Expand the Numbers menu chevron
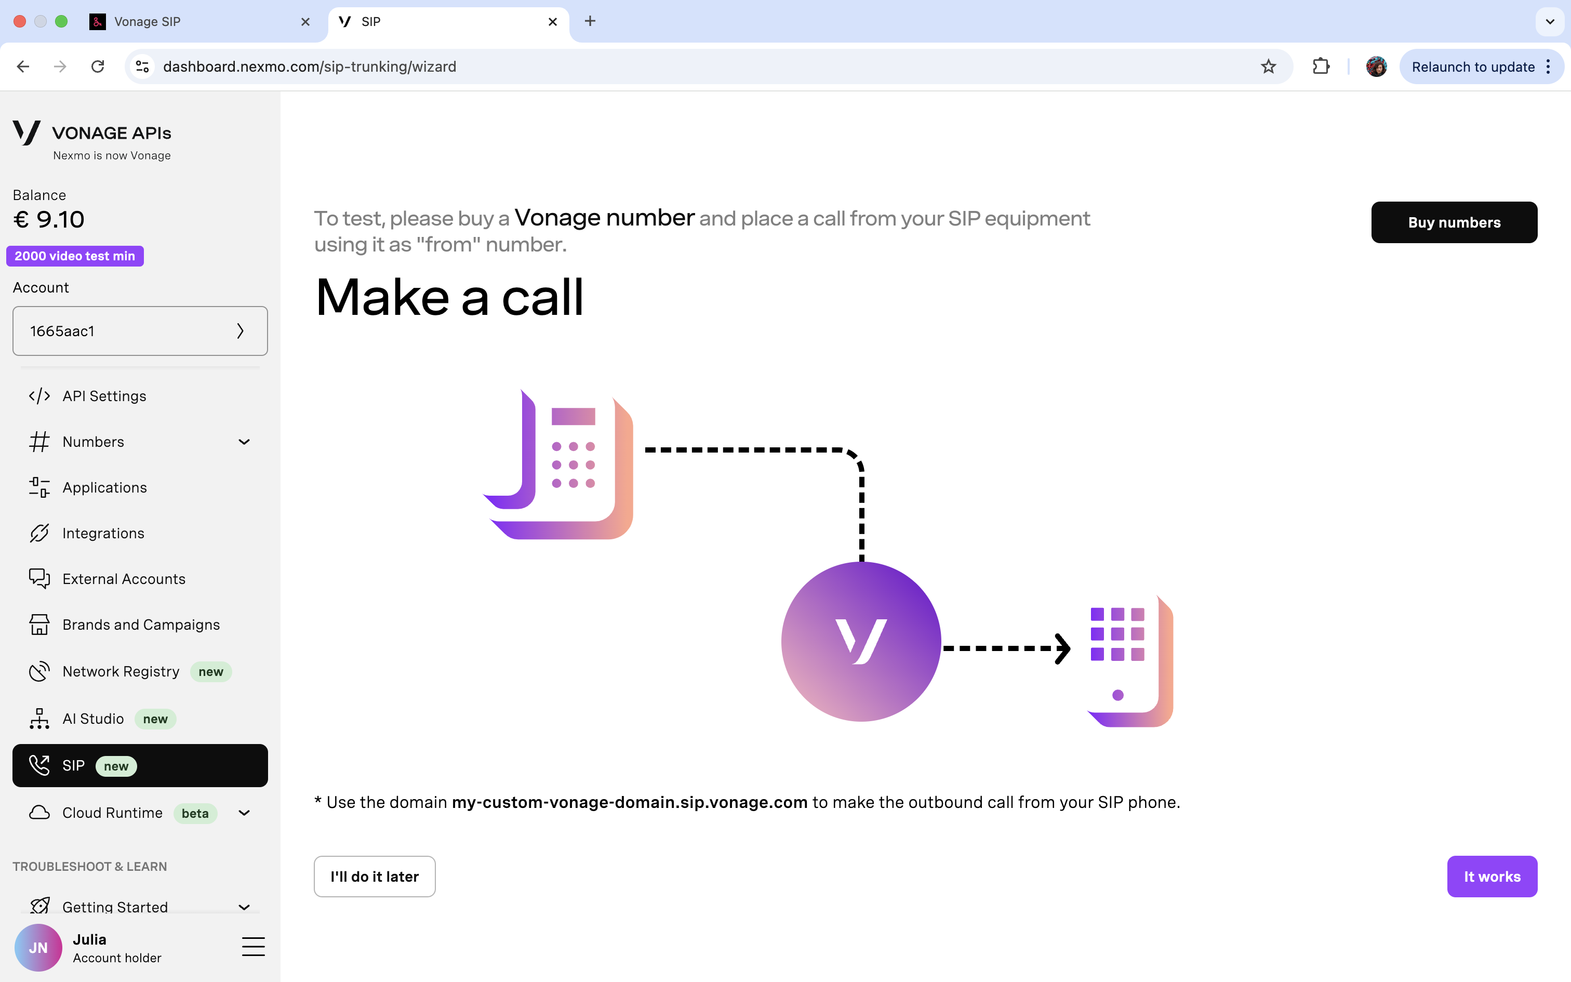 point(244,442)
